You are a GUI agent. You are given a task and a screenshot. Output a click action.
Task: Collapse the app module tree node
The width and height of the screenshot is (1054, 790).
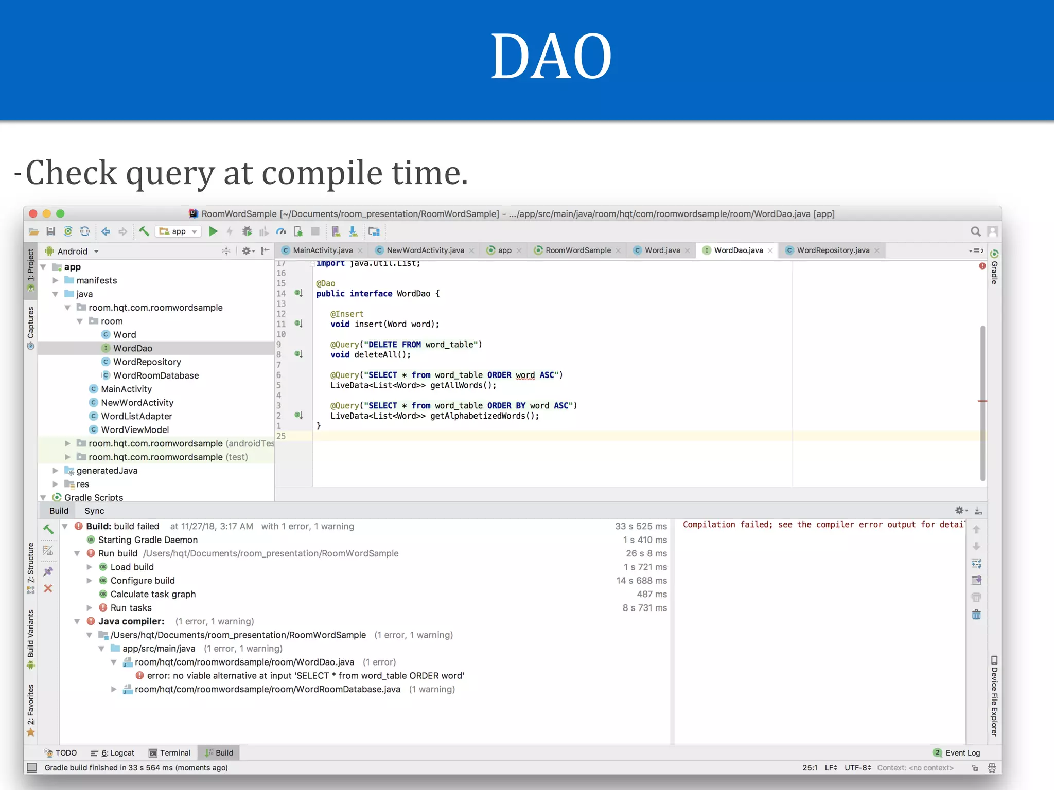pyautogui.click(x=43, y=267)
